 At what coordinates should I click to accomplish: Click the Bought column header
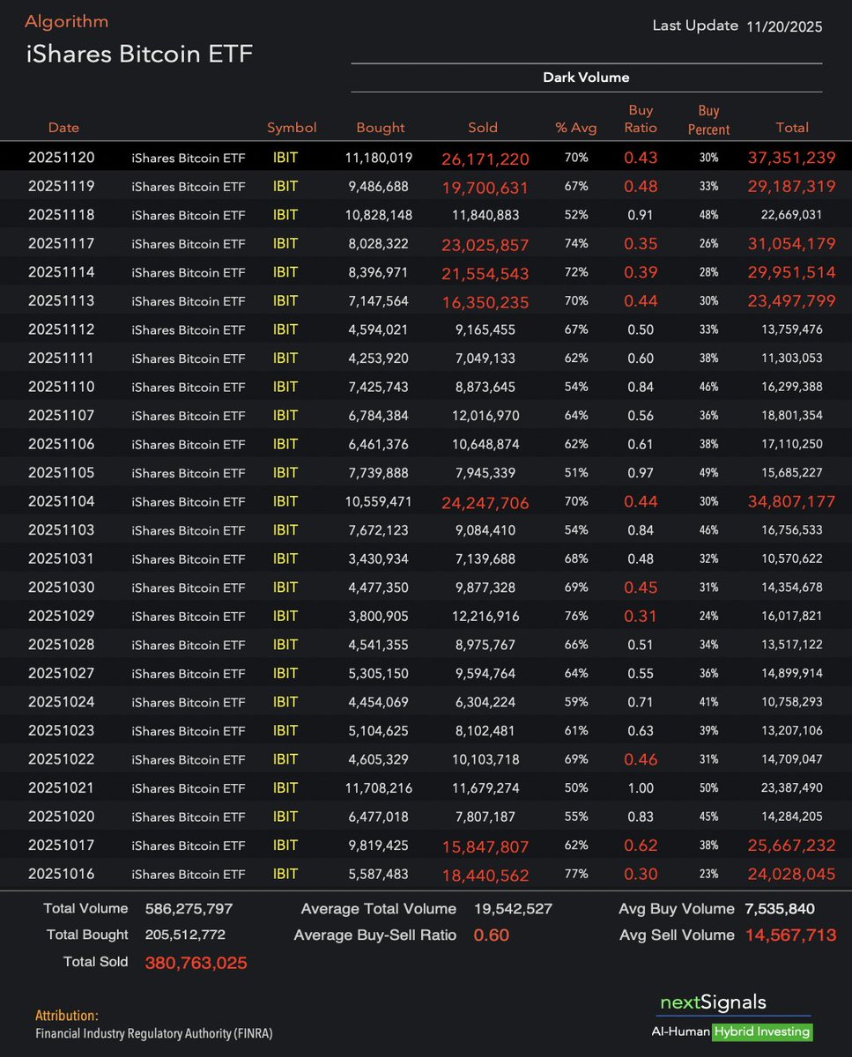coord(381,128)
